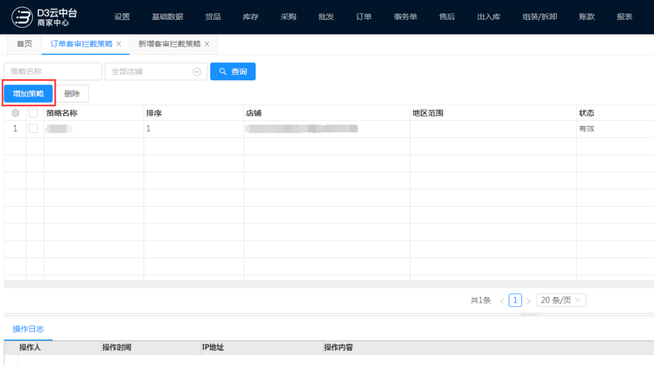Click the IP地址 log column header
The height and width of the screenshot is (365, 654).
click(213, 347)
